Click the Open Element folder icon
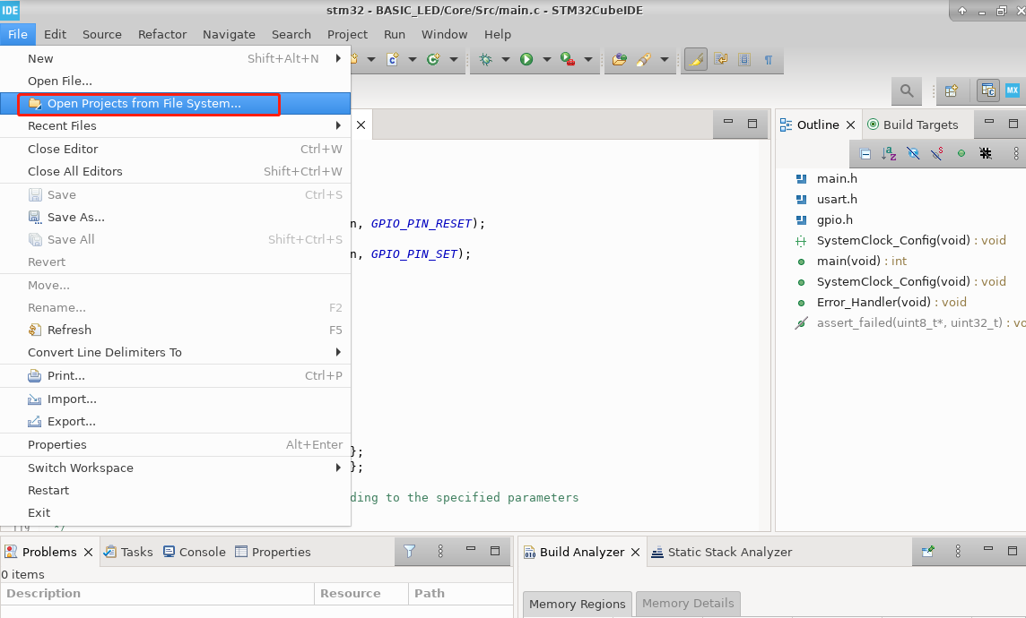This screenshot has width=1026, height=618. [619, 59]
